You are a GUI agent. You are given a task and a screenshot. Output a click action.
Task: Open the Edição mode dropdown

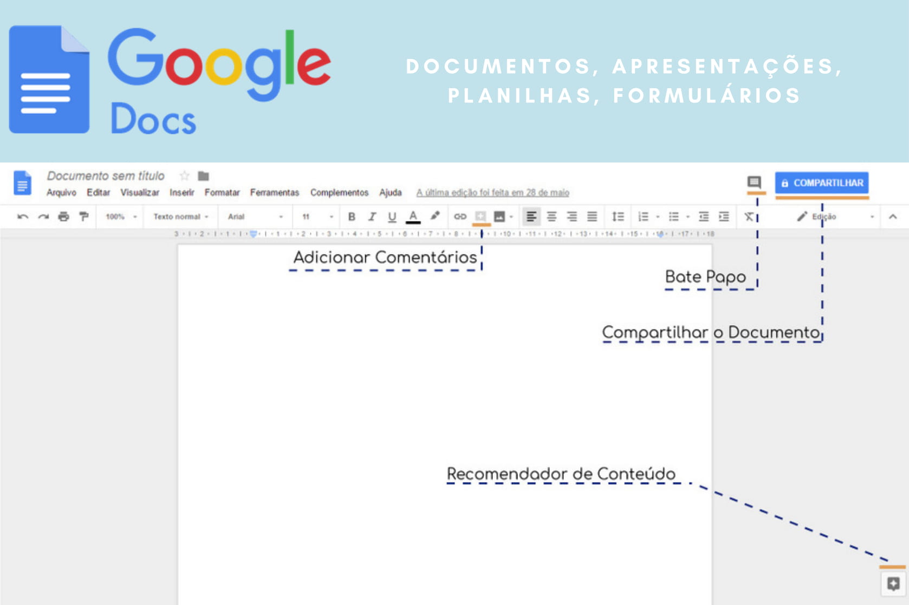pyautogui.click(x=835, y=217)
